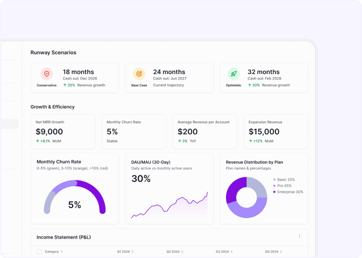Click the Base Case target icon

tap(139, 74)
